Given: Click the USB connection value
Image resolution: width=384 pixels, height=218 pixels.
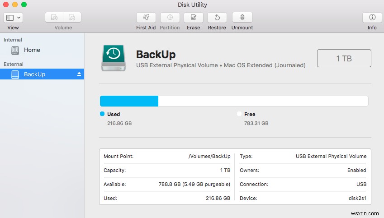Looking at the screenshot, I should (x=361, y=184).
